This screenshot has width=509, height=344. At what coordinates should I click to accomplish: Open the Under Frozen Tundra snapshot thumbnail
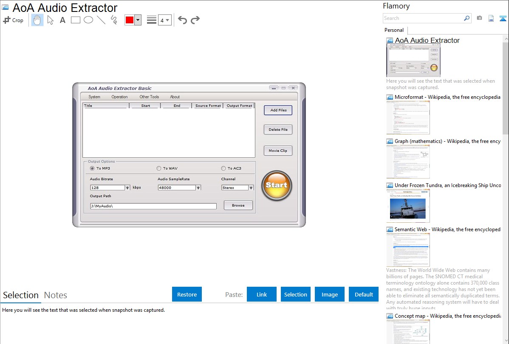[408, 206]
